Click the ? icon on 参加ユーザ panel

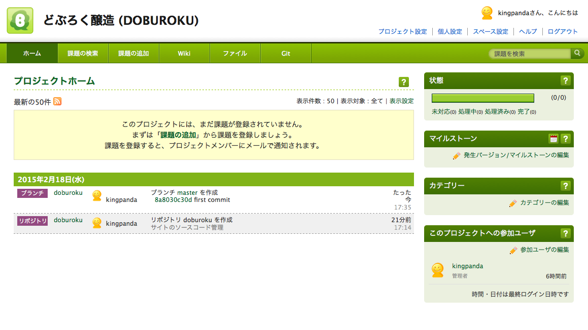(x=566, y=233)
